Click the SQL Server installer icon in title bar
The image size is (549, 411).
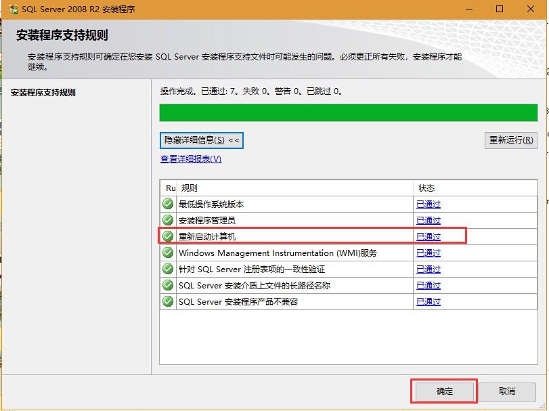coord(12,9)
